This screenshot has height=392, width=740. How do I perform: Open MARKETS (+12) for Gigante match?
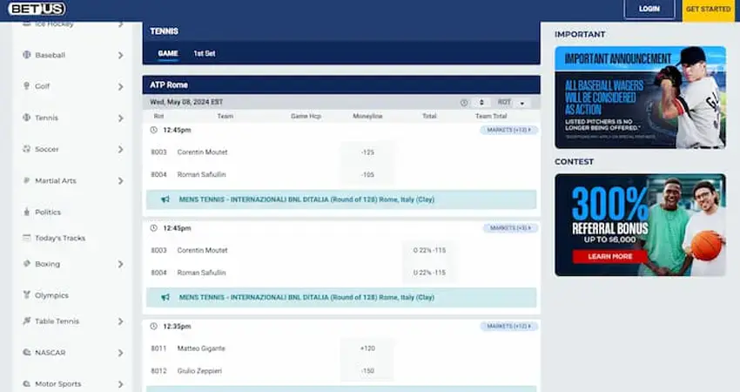click(508, 327)
